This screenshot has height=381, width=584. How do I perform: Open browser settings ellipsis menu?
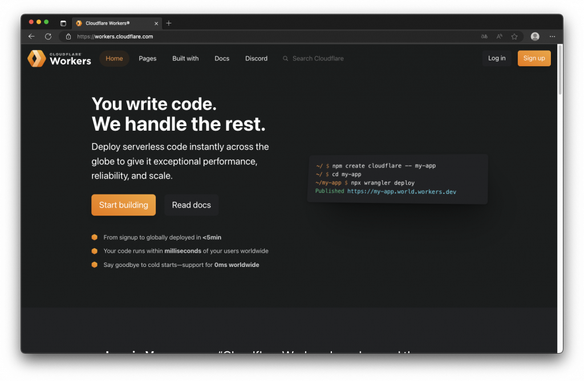click(x=552, y=37)
